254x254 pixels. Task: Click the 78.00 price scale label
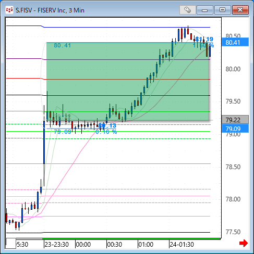click(233, 199)
